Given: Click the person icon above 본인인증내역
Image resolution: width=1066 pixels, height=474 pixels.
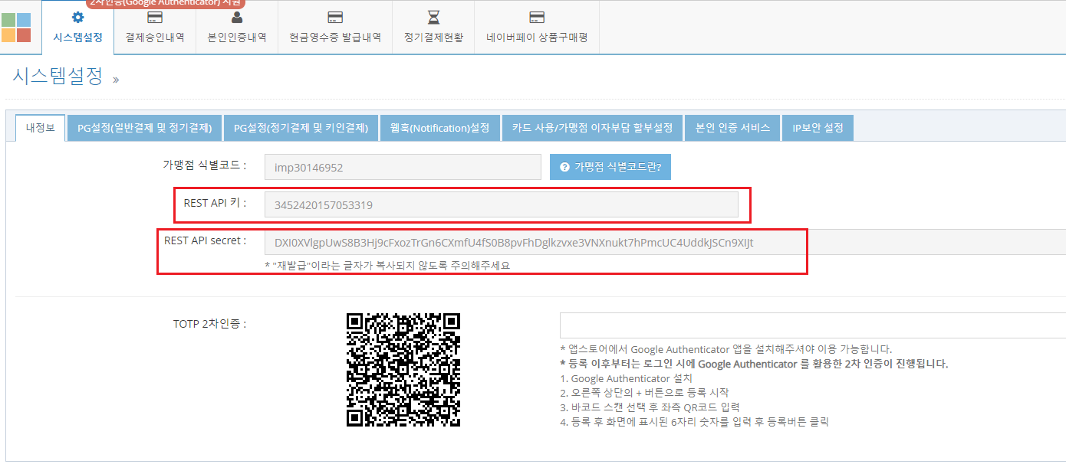Looking at the screenshot, I should click(x=237, y=17).
